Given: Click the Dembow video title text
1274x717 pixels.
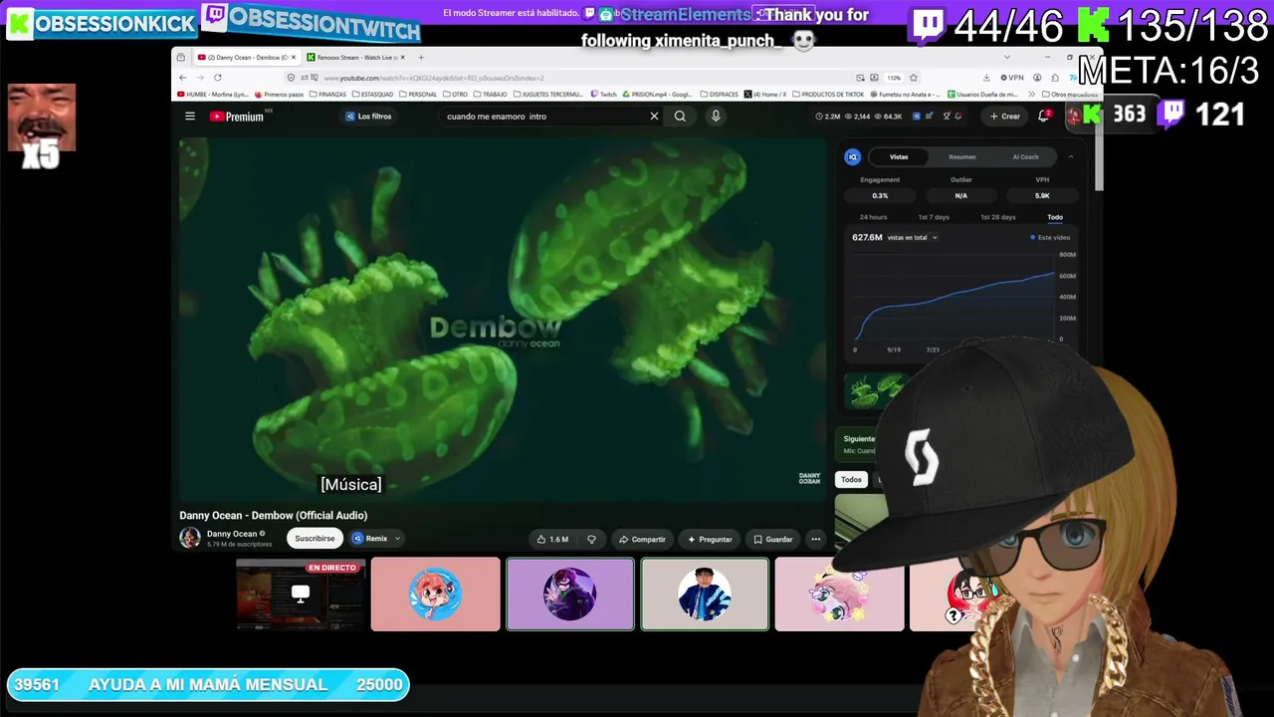Looking at the screenshot, I should (274, 516).
